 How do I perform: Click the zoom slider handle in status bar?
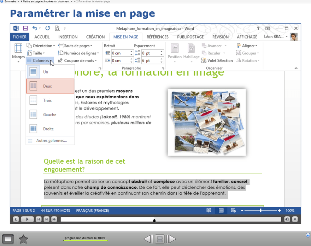[261, 211]
